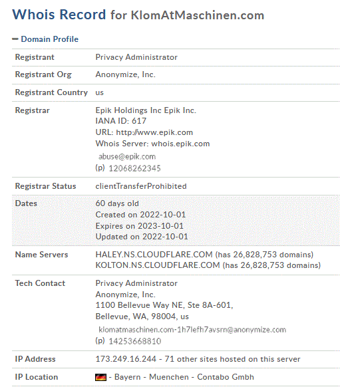Select the clientTransferProhibited status

pos(141,186)
